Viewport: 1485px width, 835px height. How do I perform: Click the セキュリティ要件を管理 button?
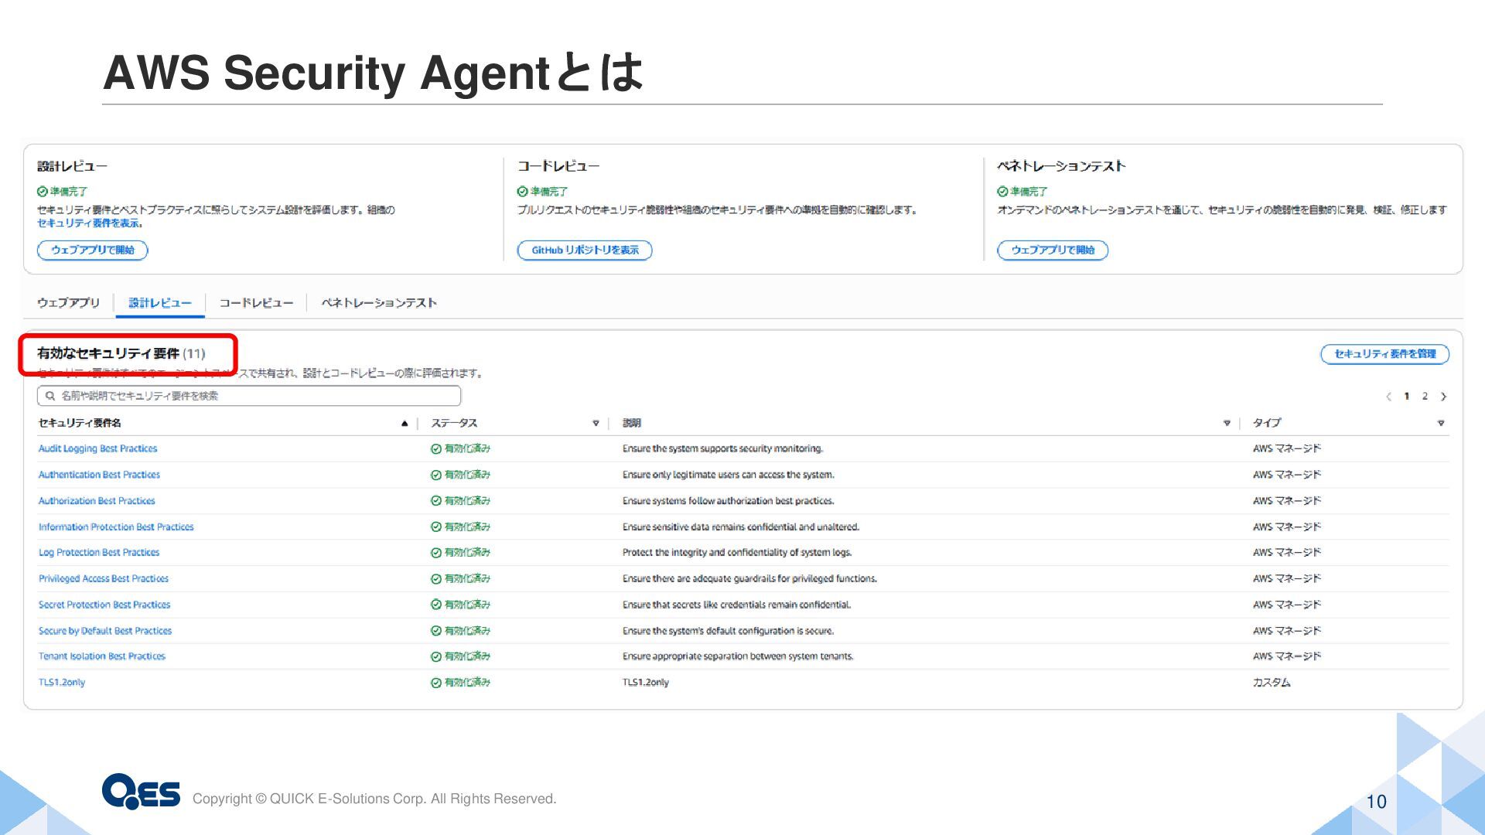coord(1384,354)
